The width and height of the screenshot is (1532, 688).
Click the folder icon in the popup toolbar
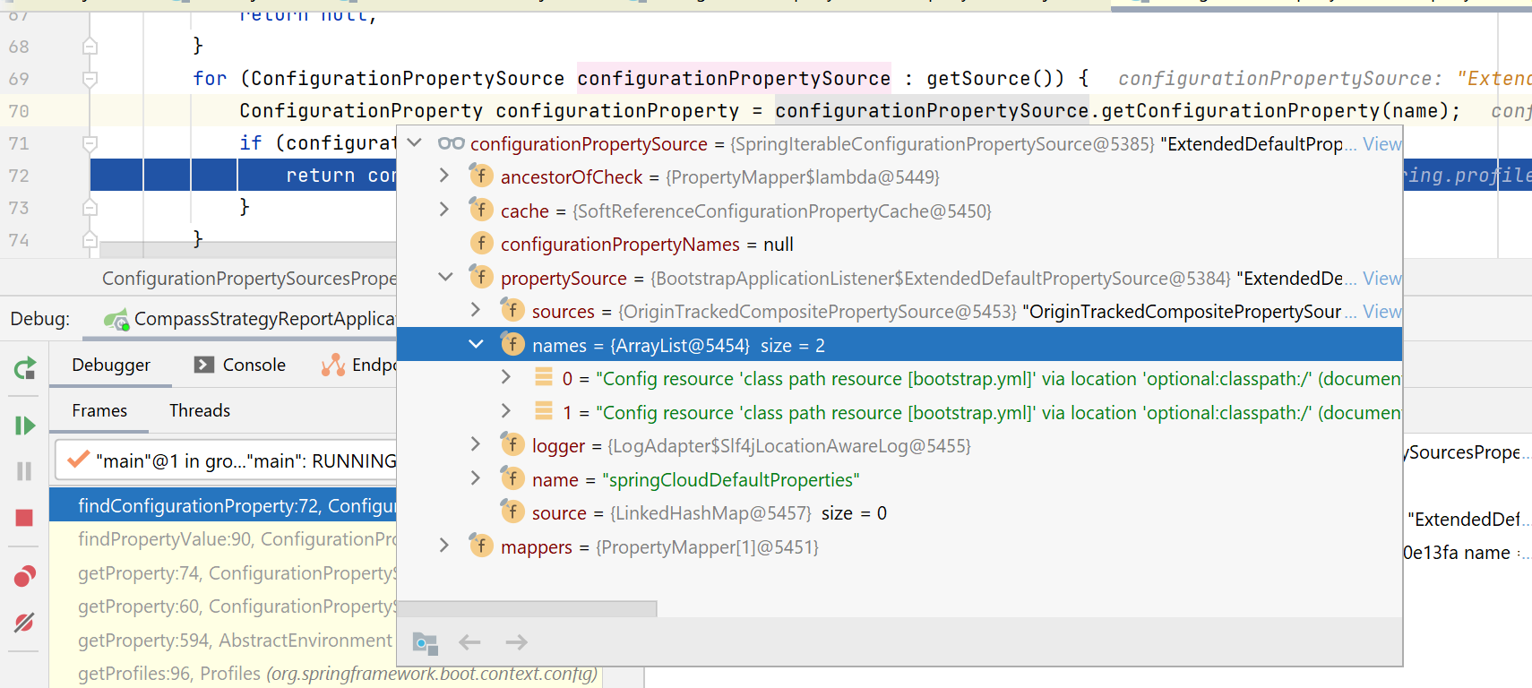tap(425, 642)
